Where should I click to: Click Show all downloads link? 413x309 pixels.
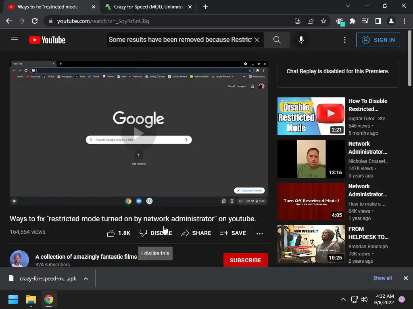click(382, 278)
